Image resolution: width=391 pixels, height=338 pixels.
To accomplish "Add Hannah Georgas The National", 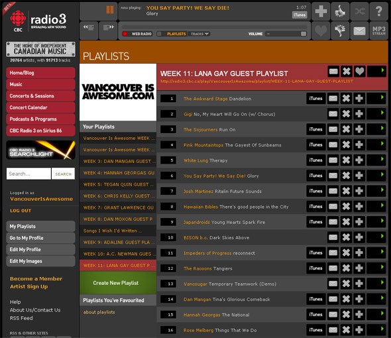I will point(359,314).
